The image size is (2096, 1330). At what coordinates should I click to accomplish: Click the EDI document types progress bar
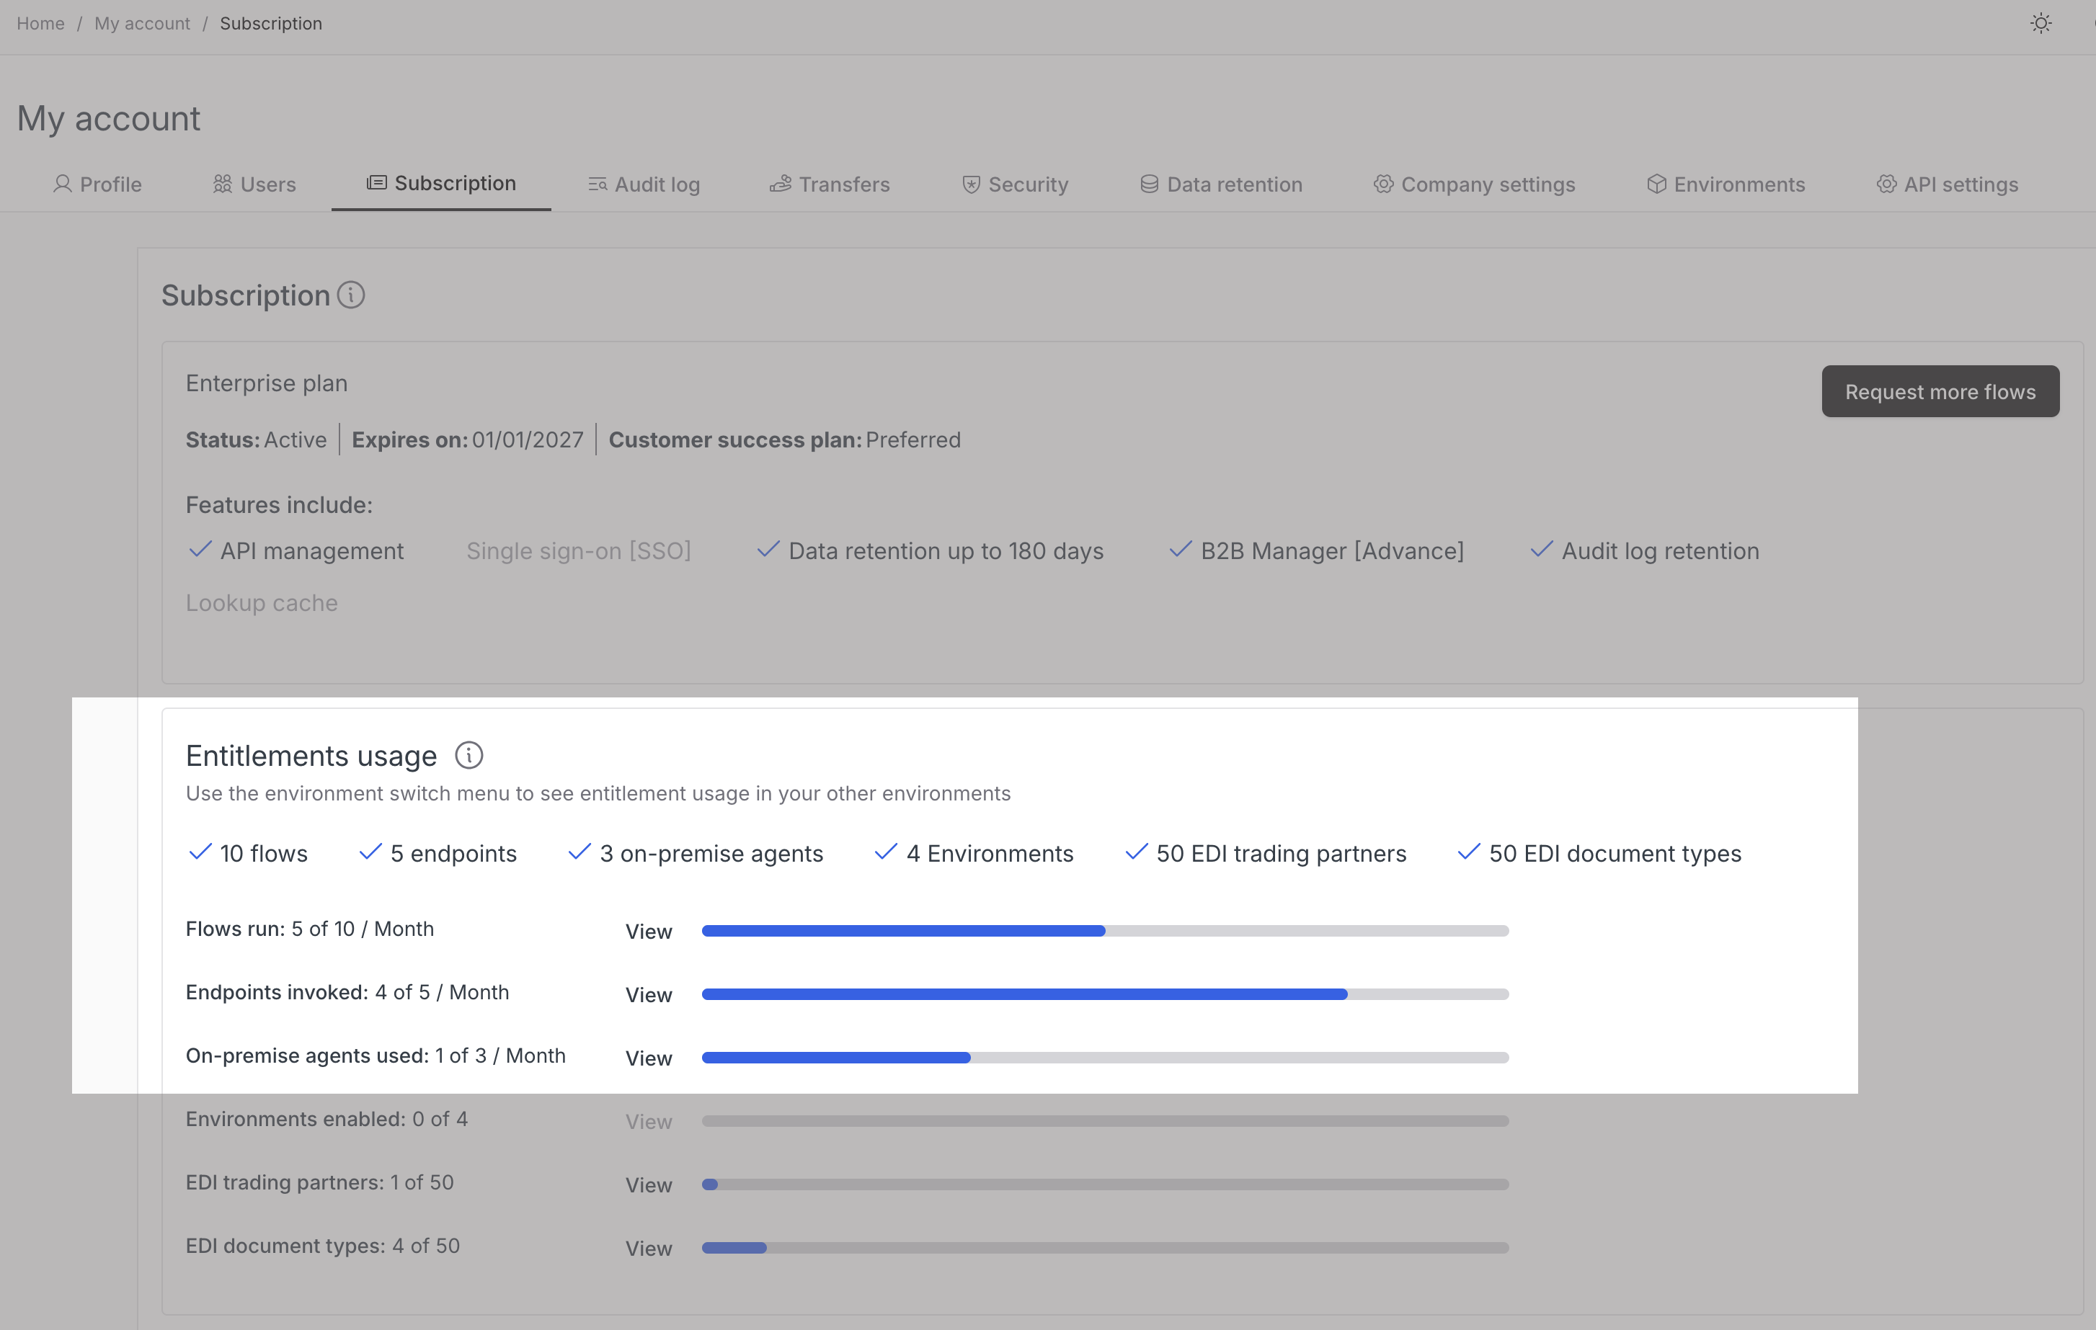[1104, 1247]
